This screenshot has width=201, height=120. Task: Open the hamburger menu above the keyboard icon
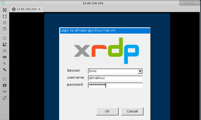click(5, 51)
